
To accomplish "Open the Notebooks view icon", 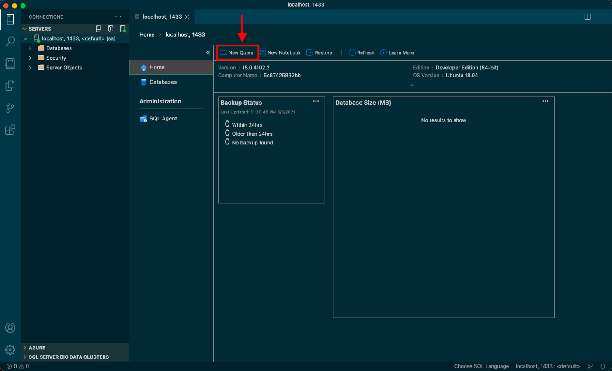I will tap(10, 64).
